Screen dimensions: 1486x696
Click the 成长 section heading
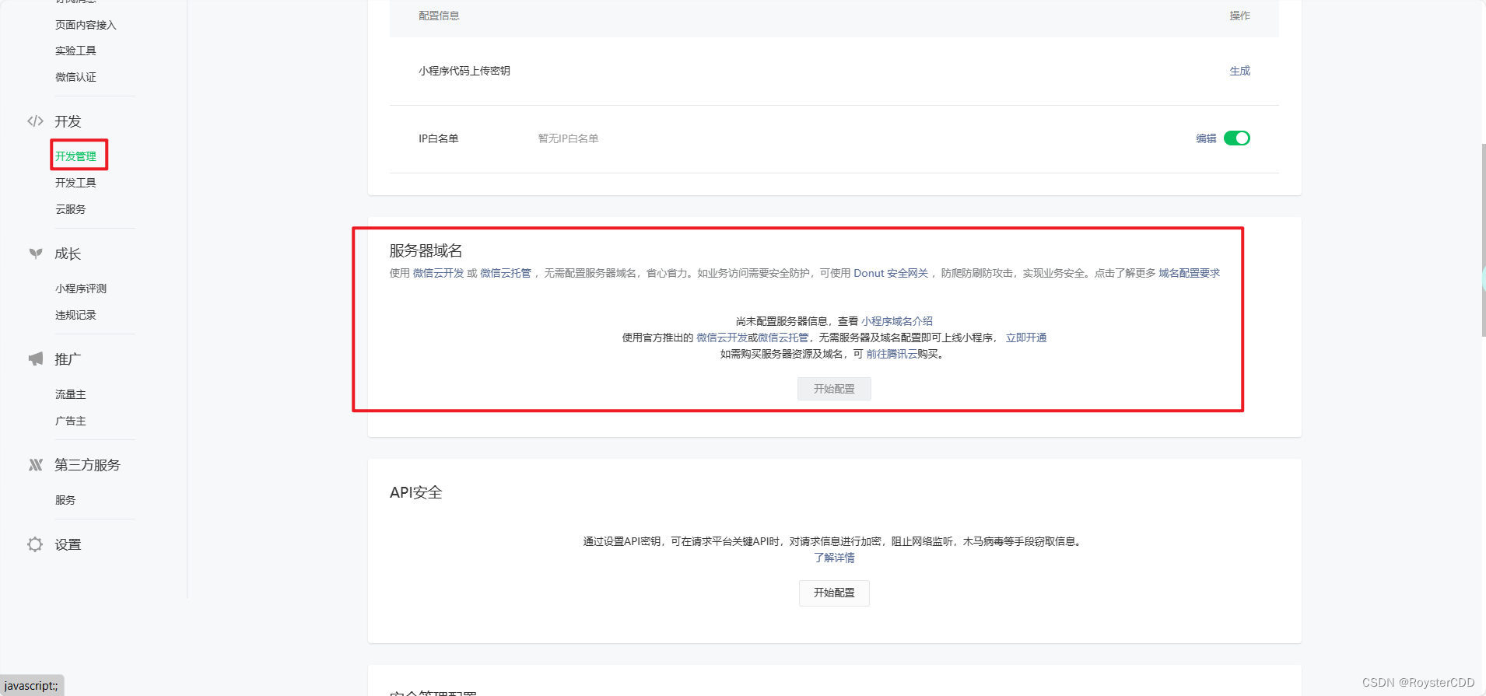click(68, 254)
